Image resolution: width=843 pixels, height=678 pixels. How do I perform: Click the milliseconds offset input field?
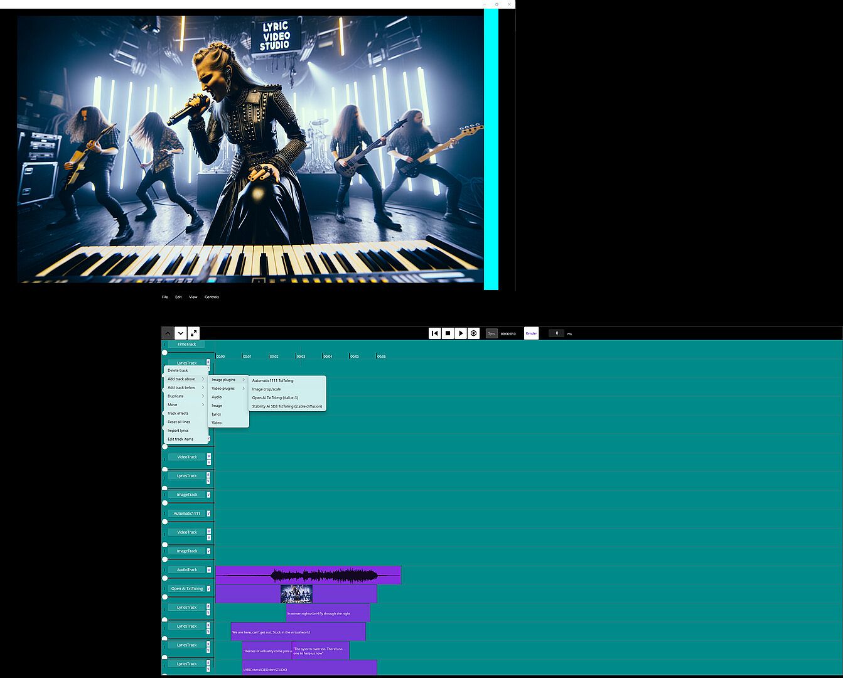(x=557, y=333)
